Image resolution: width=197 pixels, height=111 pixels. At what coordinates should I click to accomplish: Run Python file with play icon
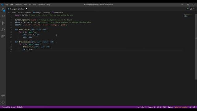click(187, 9)
